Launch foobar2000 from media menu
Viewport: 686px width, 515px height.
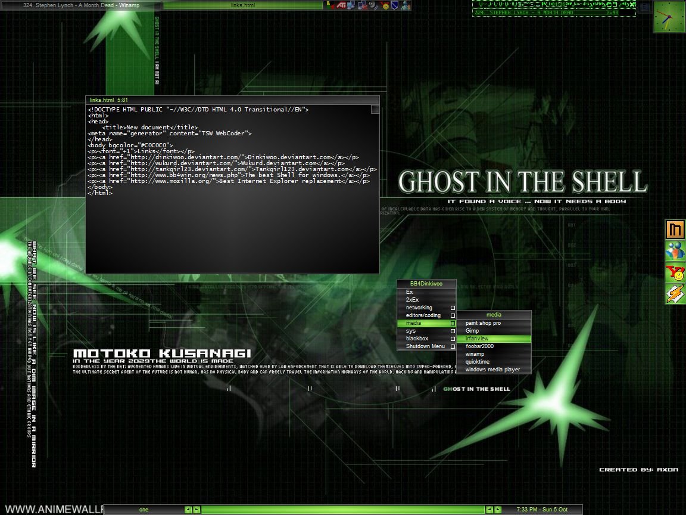[x=494, y=346]
